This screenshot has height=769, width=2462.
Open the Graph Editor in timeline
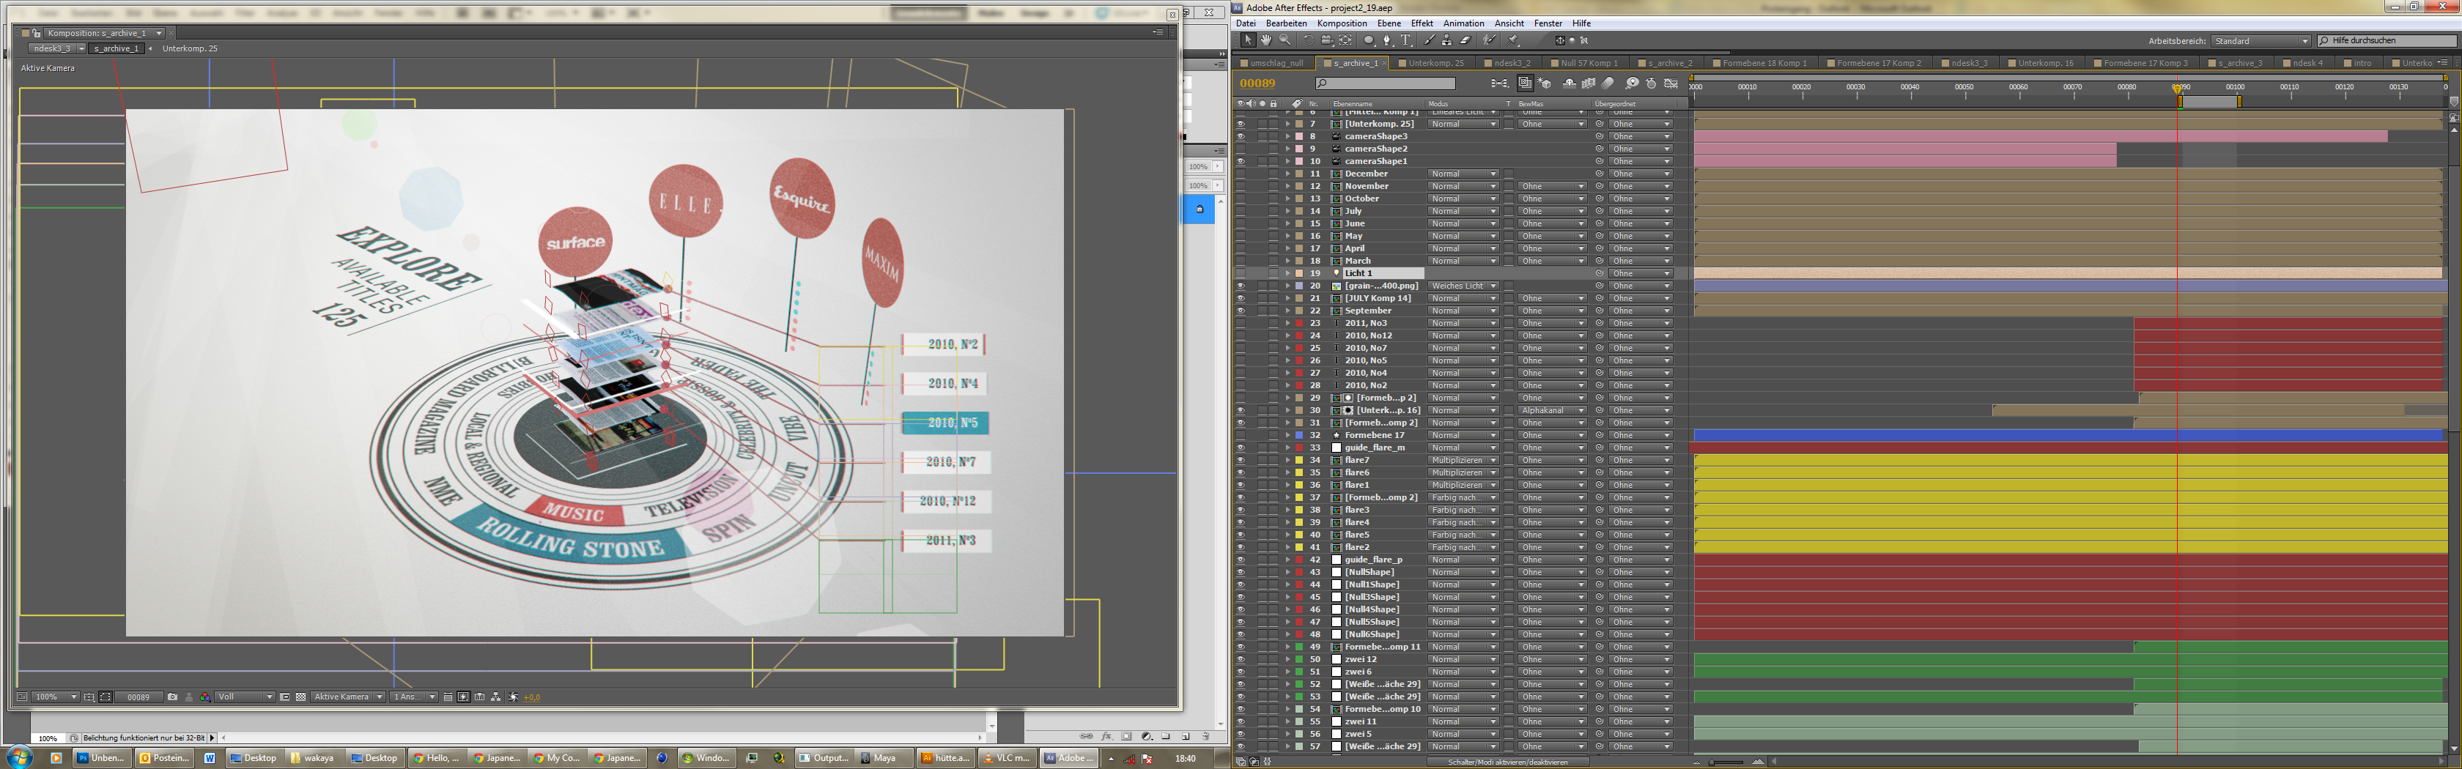click(1671, 84)
